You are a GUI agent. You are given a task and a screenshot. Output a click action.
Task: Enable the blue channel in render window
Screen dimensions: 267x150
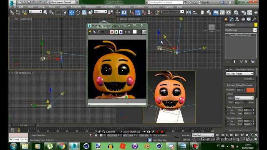(x=121, y=32)
